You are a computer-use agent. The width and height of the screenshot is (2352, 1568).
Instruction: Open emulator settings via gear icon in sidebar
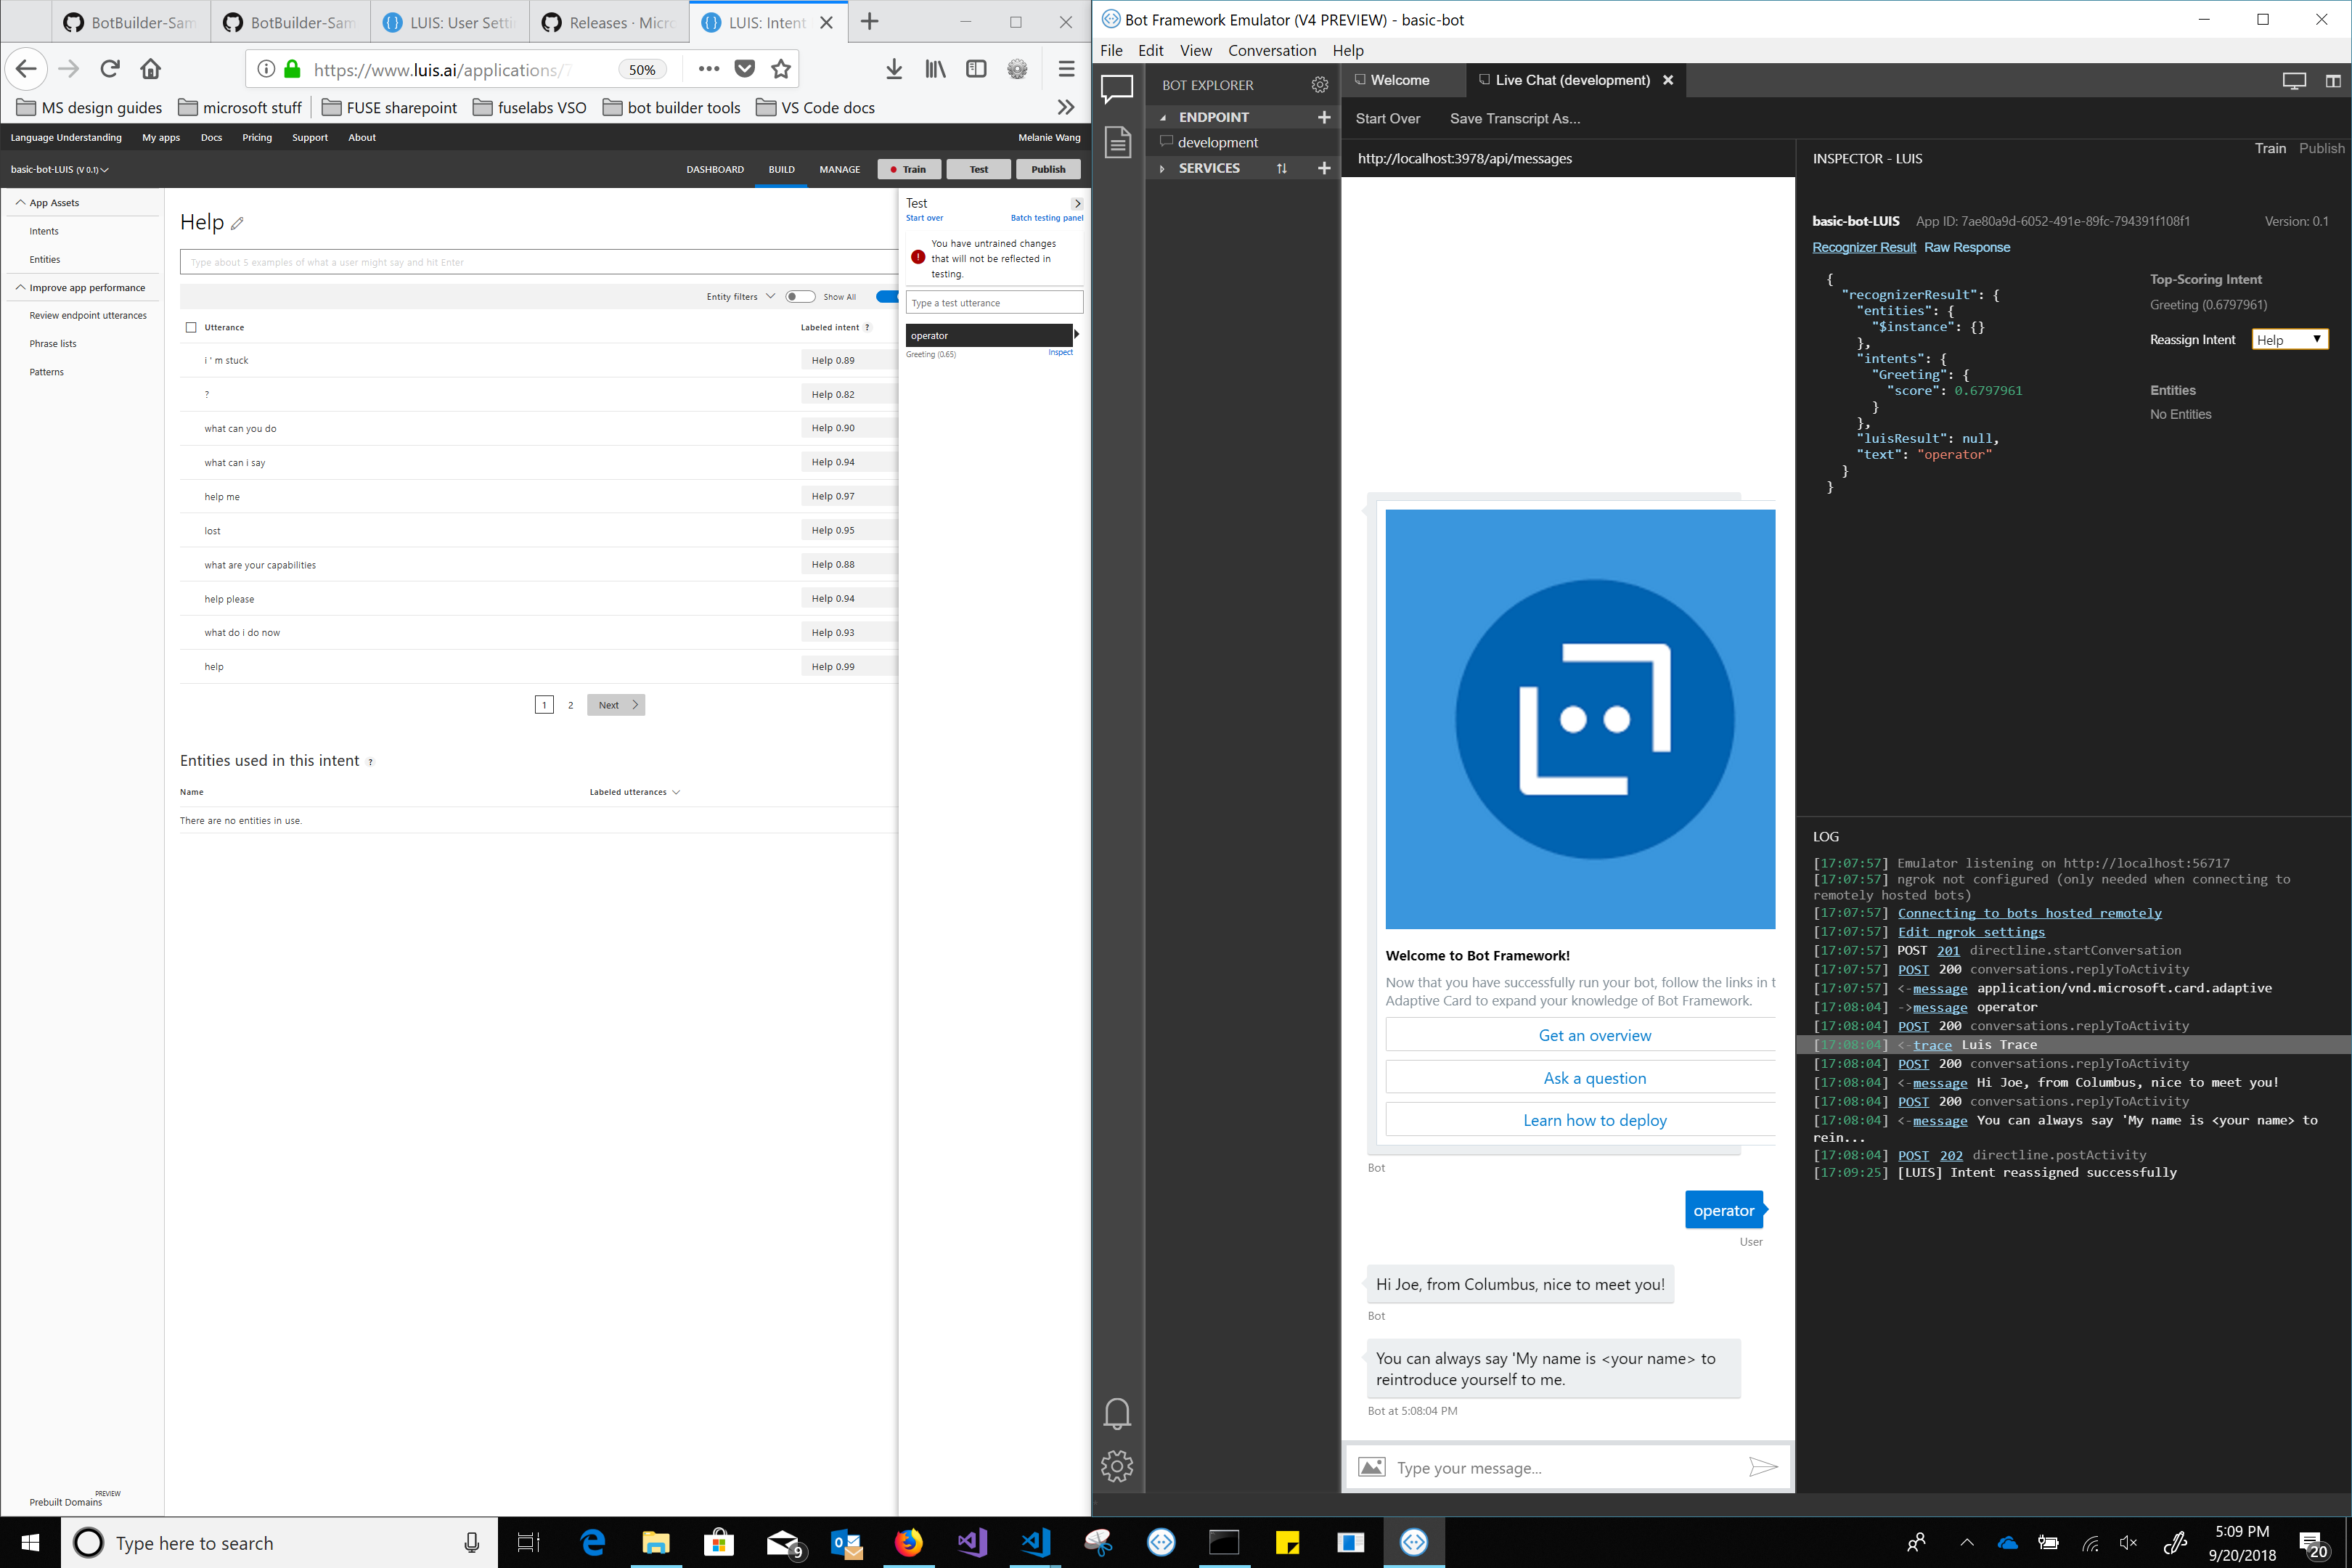coord(1117,1465)
